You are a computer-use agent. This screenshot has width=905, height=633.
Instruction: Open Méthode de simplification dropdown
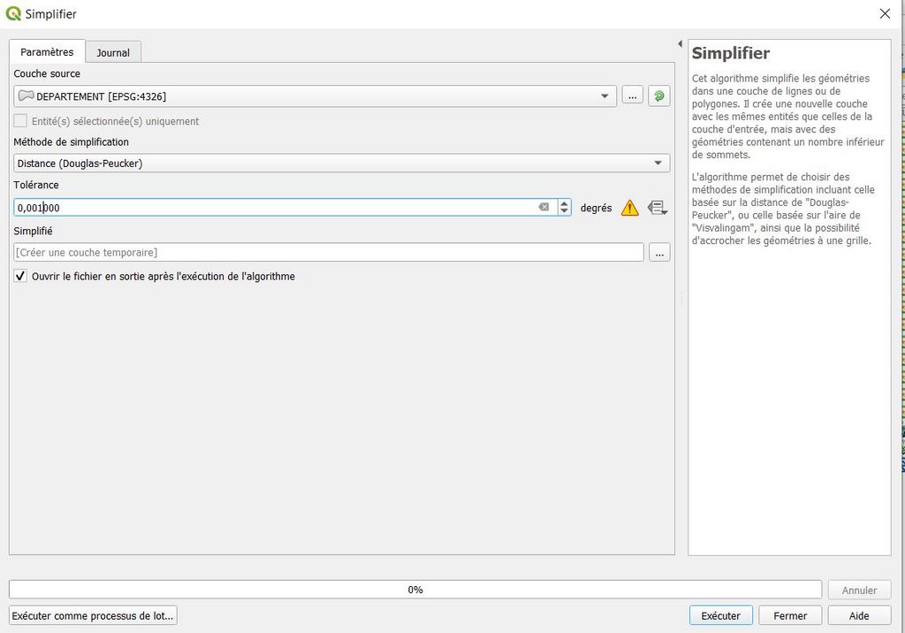coord(658,164)
